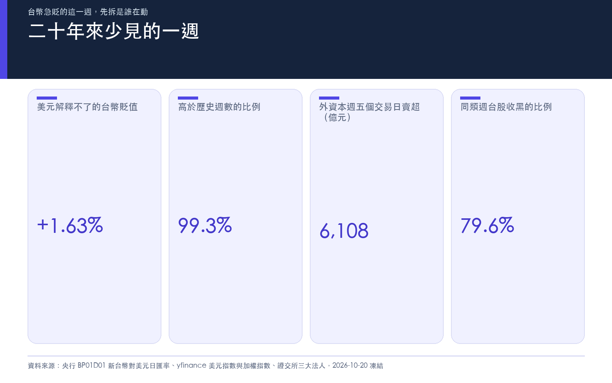Select the value +1.63%
Screen dimensions: 612x383
click(70, 225)
